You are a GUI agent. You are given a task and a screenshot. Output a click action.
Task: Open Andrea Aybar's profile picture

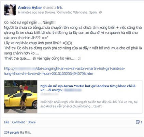tap(10, 10)
